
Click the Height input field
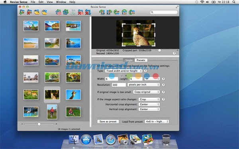click(x=136, y=79)
